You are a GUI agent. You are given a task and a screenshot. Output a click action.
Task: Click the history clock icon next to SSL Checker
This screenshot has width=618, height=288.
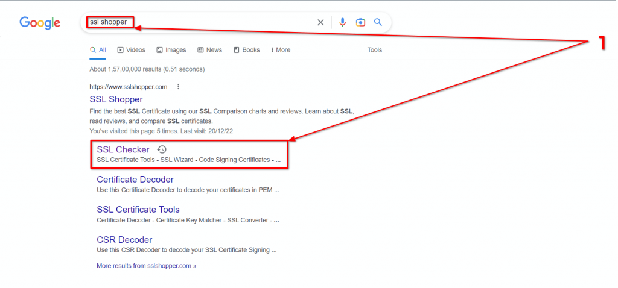[x=162, y=149]
